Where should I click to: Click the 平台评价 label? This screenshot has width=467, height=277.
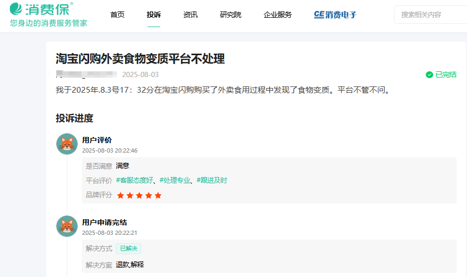tap(99, 181)
